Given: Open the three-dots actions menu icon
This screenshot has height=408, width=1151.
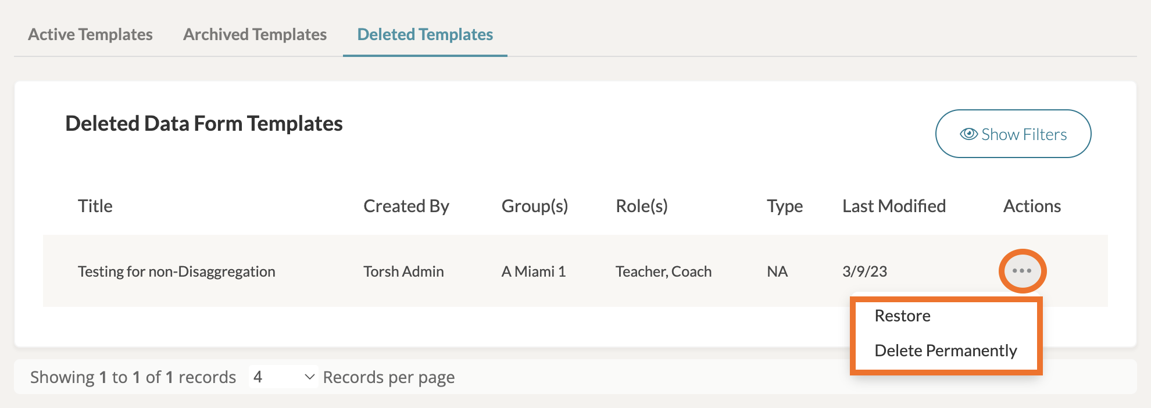Looking at the screenshot, I should click(1022, 271).
